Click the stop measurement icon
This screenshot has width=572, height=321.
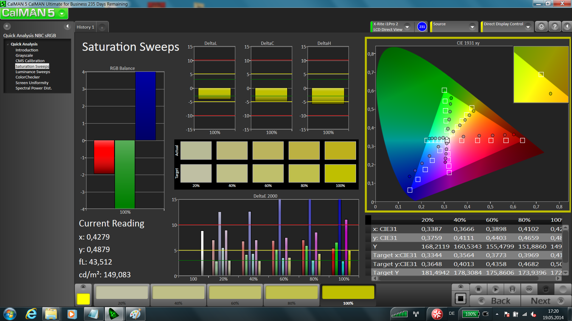478,289
